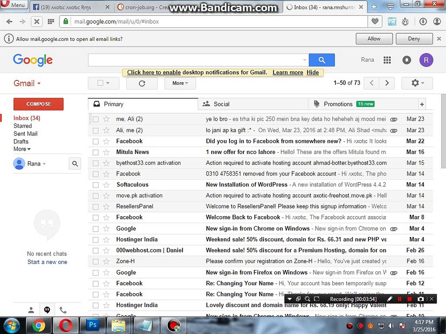The width and height of the screenshot is (446, 334).
Task: Star the Zone-H email
Action: click(x=106, y=261)
